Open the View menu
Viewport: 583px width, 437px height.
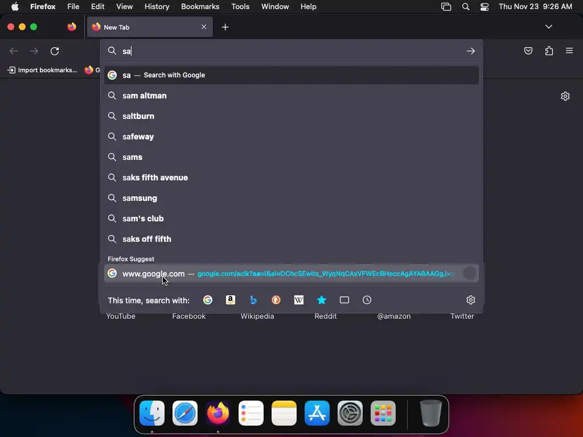pyautogui.click(x=124, y=6)
